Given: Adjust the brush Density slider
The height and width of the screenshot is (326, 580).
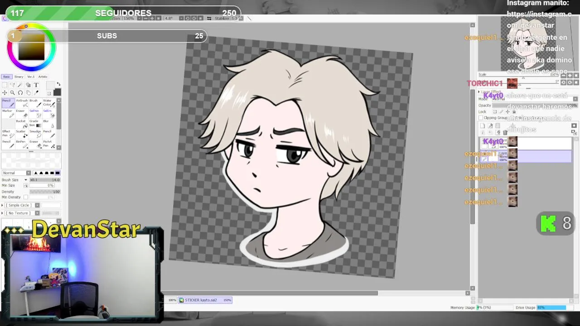Looking at the screenshot, I should coord(45,192).
